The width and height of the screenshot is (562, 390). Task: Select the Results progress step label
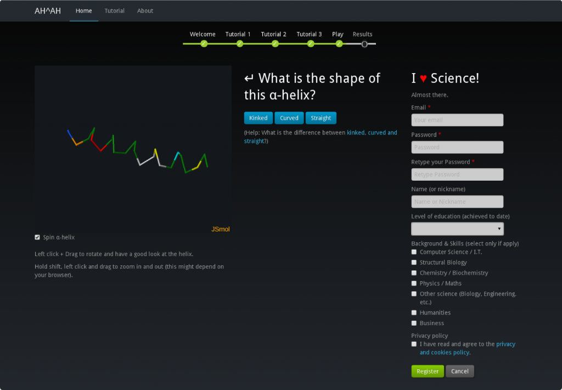(362, 34)
